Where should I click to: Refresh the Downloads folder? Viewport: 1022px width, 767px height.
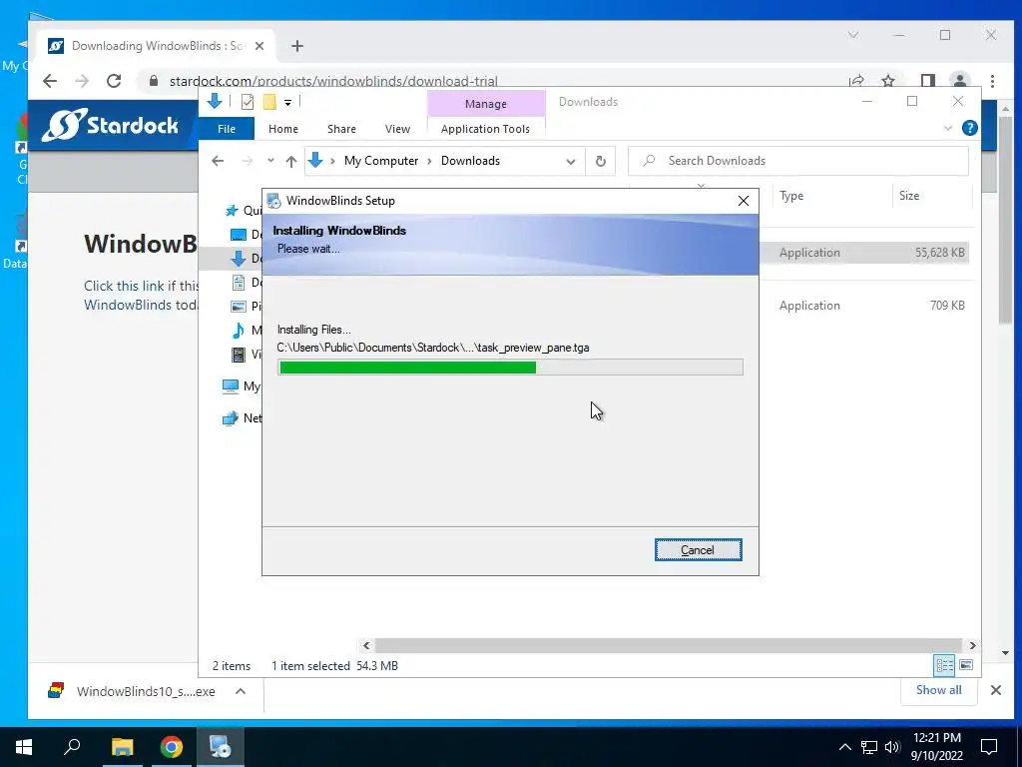(x=600, y=161)
